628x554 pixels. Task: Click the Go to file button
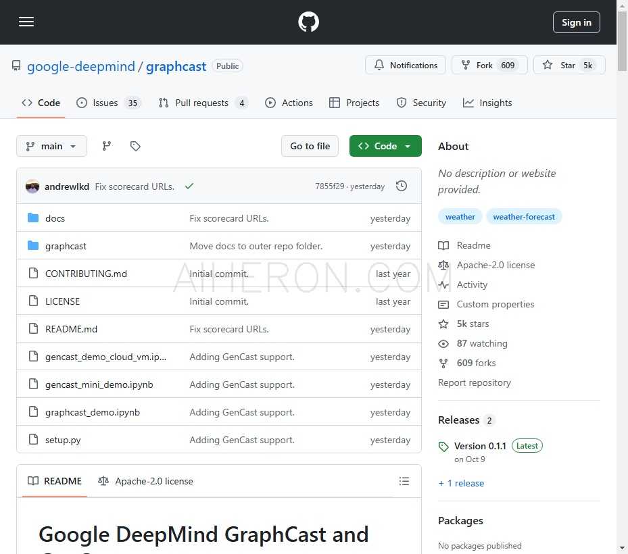click(310, 146)
